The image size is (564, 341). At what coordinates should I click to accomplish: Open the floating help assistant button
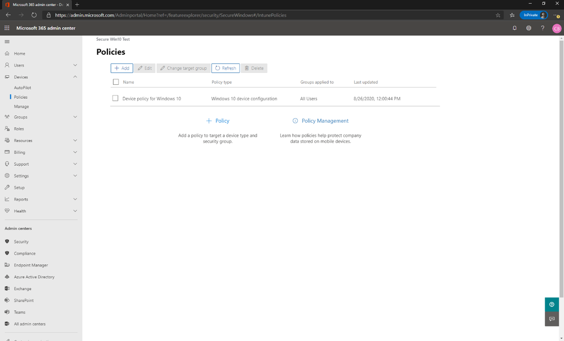[x=552, y=305]
